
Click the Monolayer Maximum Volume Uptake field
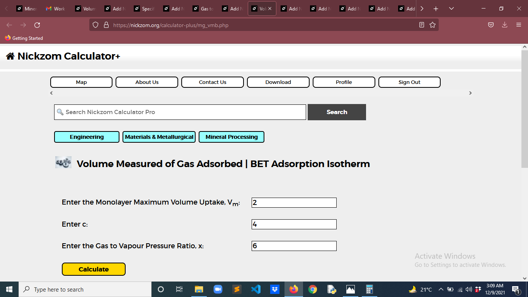click(294, 203)
